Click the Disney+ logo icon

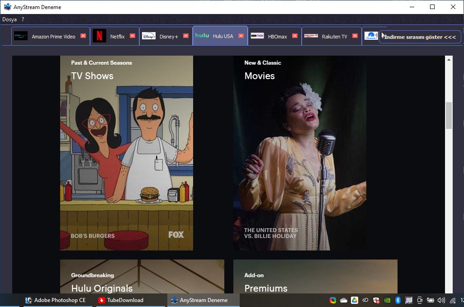coord(148,36)
